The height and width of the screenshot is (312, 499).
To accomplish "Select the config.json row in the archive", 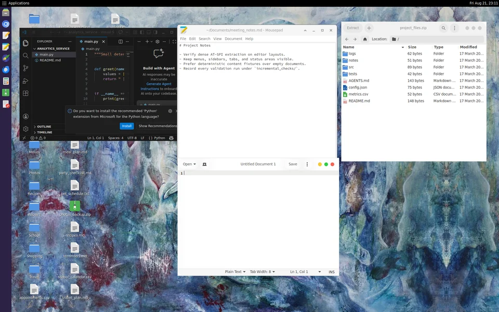I will (414, 87).
